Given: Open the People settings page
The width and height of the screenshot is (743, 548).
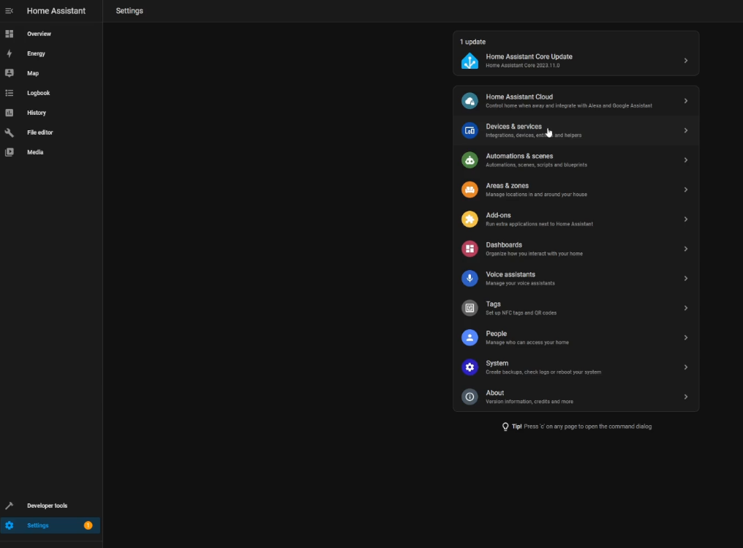Looking at the screenshot, I should pos(576,337).
